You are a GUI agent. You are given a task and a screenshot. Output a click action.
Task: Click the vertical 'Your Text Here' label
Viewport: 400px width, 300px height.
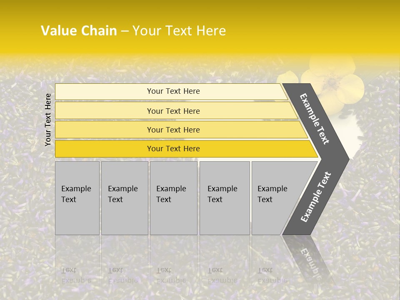tap(48, 120)
